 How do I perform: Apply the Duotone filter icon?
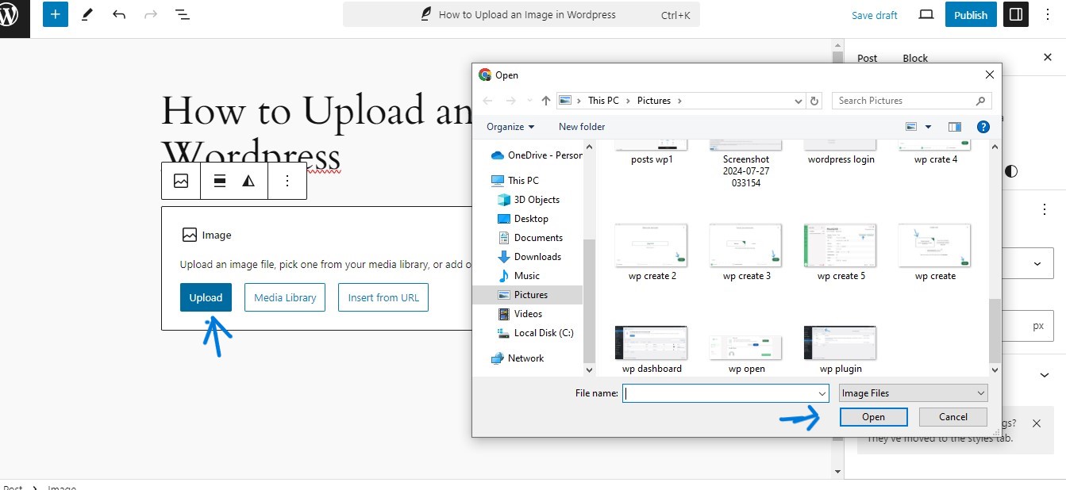click(248, 181)
